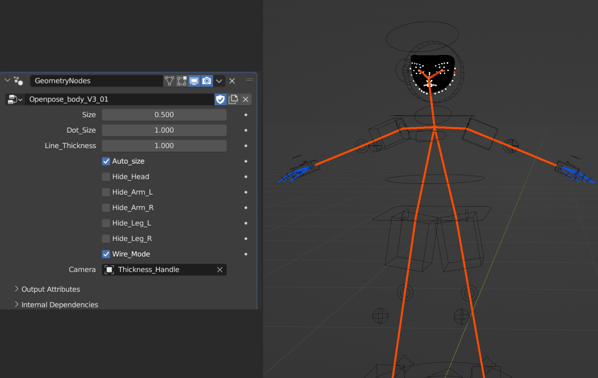The width and height of the screenshot is (598, 378).
Task: Enable the Hide_Arm_L checkbox
Action: point(106,192)
